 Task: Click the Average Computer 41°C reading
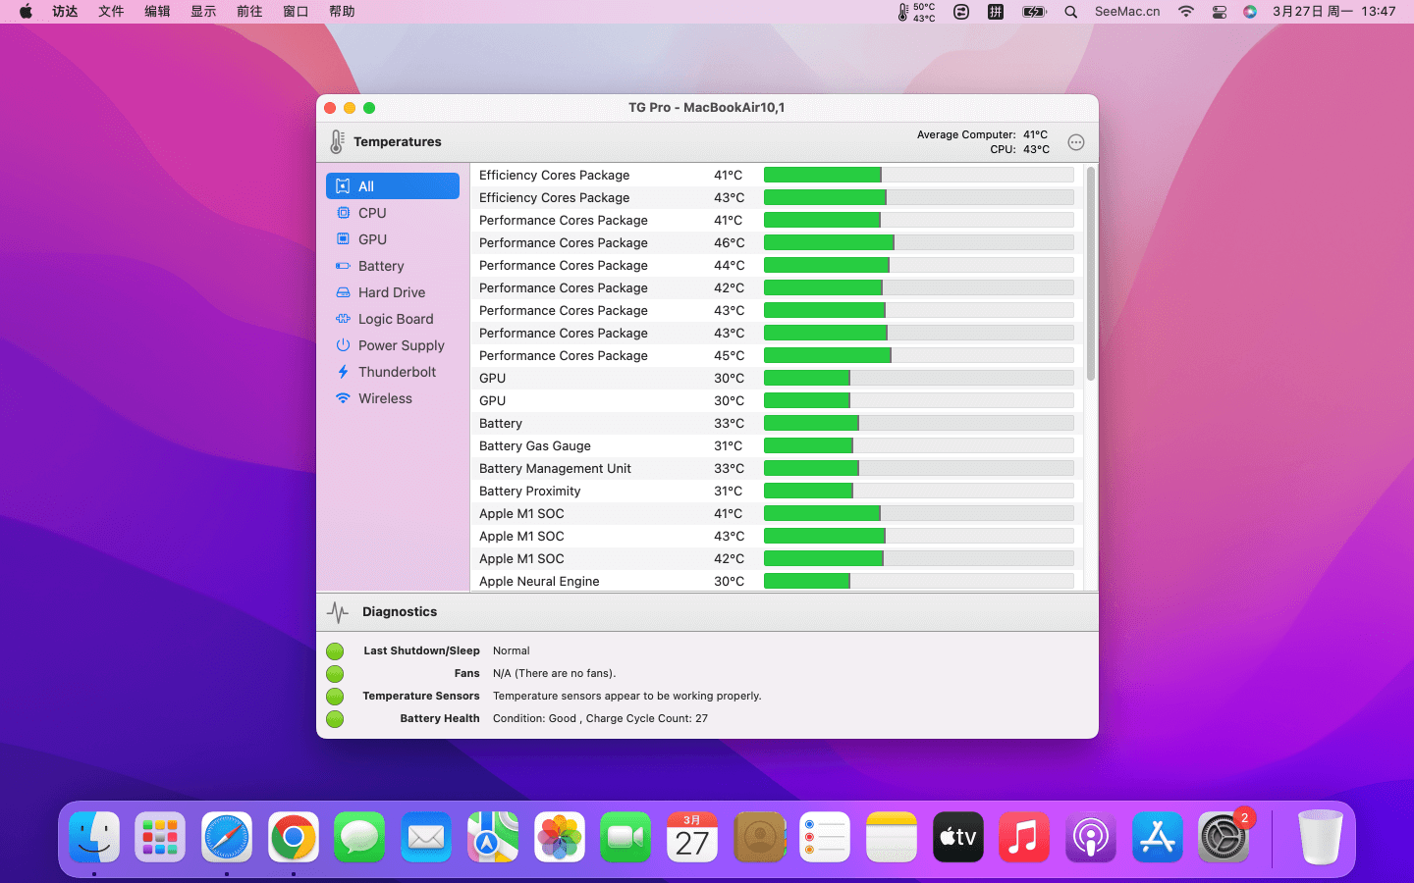coord(982,135)
